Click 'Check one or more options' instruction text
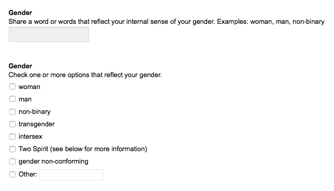This screenshot has width=334, height=191. 85,75
